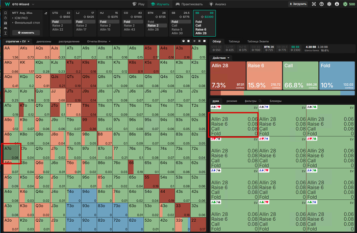The image size is (357, 233).
Task: Click the strategy frequency bar below action cards
Action: click(283, 93)
